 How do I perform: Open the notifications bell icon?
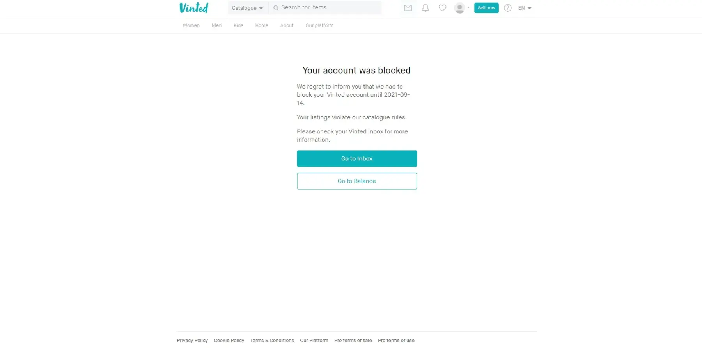pyautogui.click(x=425, y=8)
